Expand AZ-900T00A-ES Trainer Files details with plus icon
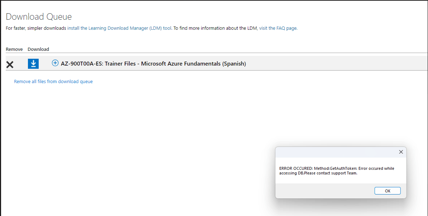Viewport: 428px width, 216px height. tap(55, 63)
